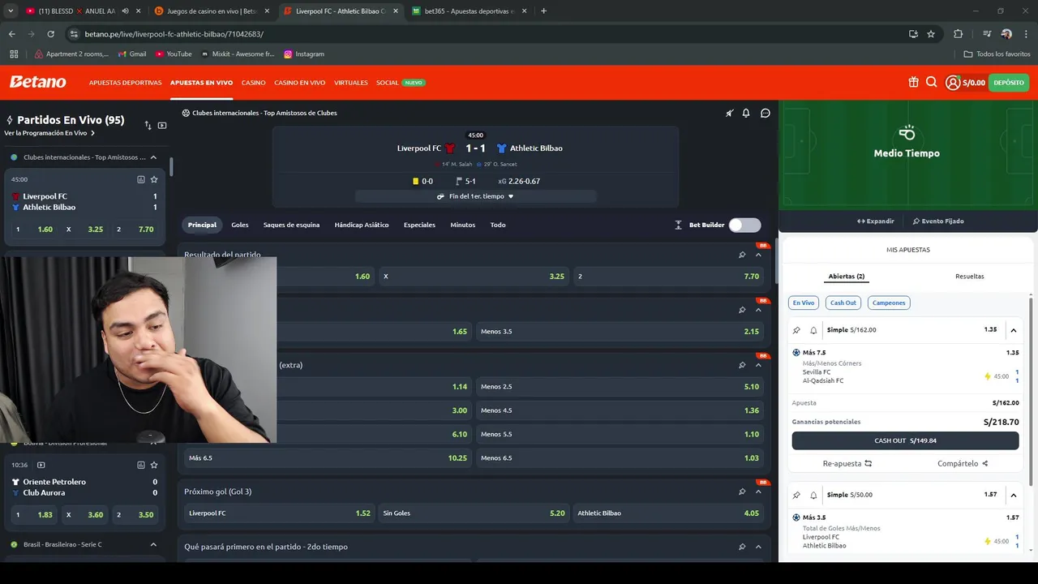
Task: Sort live matches with the arrows icon
Action: coord(148,126)
